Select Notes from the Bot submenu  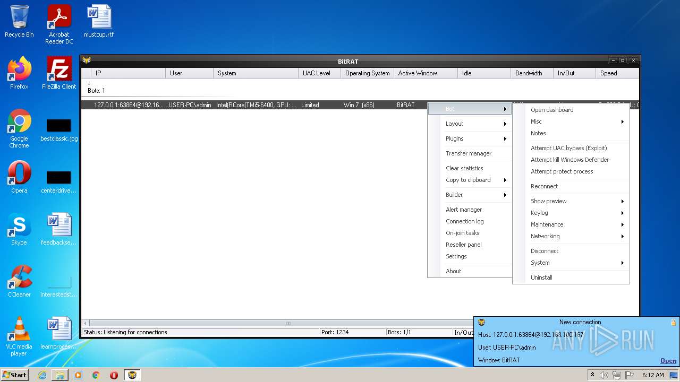[x=571, y=133]
